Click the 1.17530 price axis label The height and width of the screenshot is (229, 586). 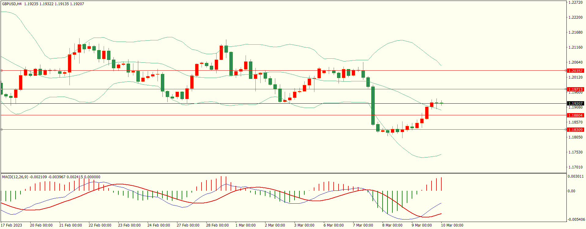(575, 152)
